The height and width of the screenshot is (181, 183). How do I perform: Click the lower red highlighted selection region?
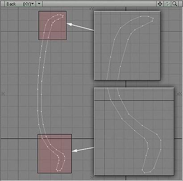click(x=55, y=154)
